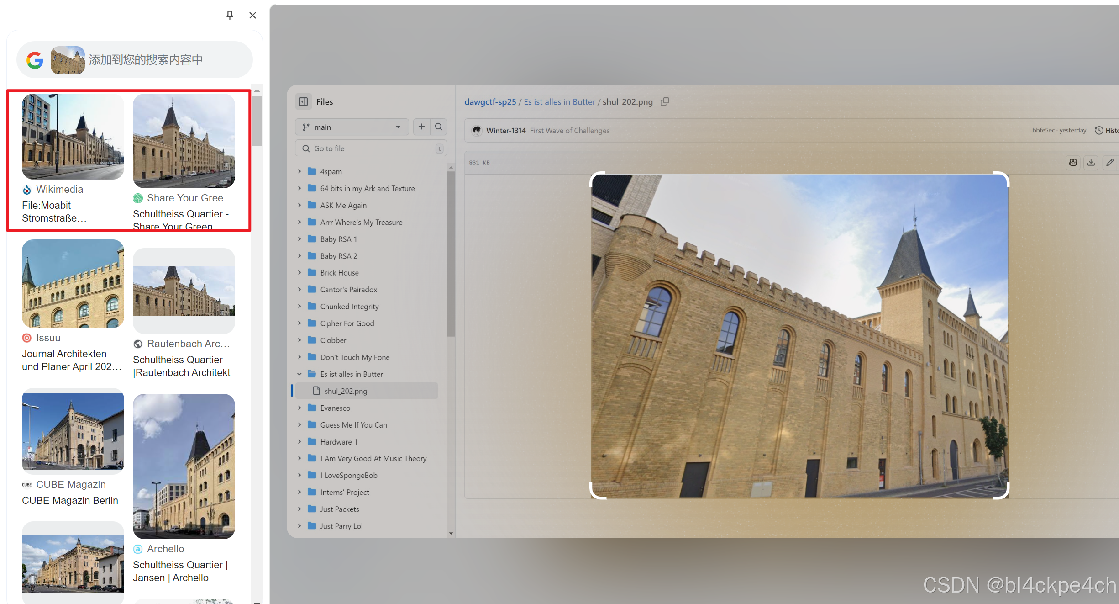Image resolution: width=1119 pixels, height=604 pixels.
Task: Collapse the Es ist alles in Butter folder
Action: point(299,374)
